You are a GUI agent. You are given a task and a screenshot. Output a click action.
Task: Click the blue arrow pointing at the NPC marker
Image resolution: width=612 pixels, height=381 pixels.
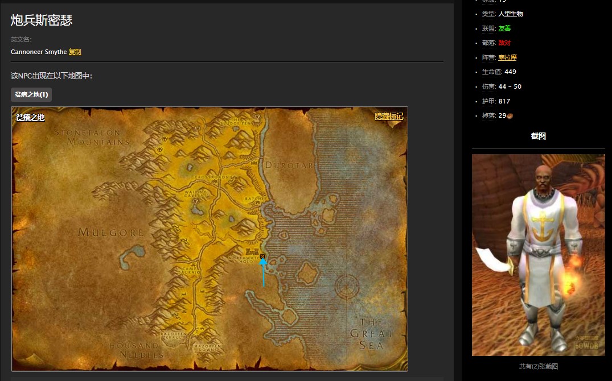point(263,274)
